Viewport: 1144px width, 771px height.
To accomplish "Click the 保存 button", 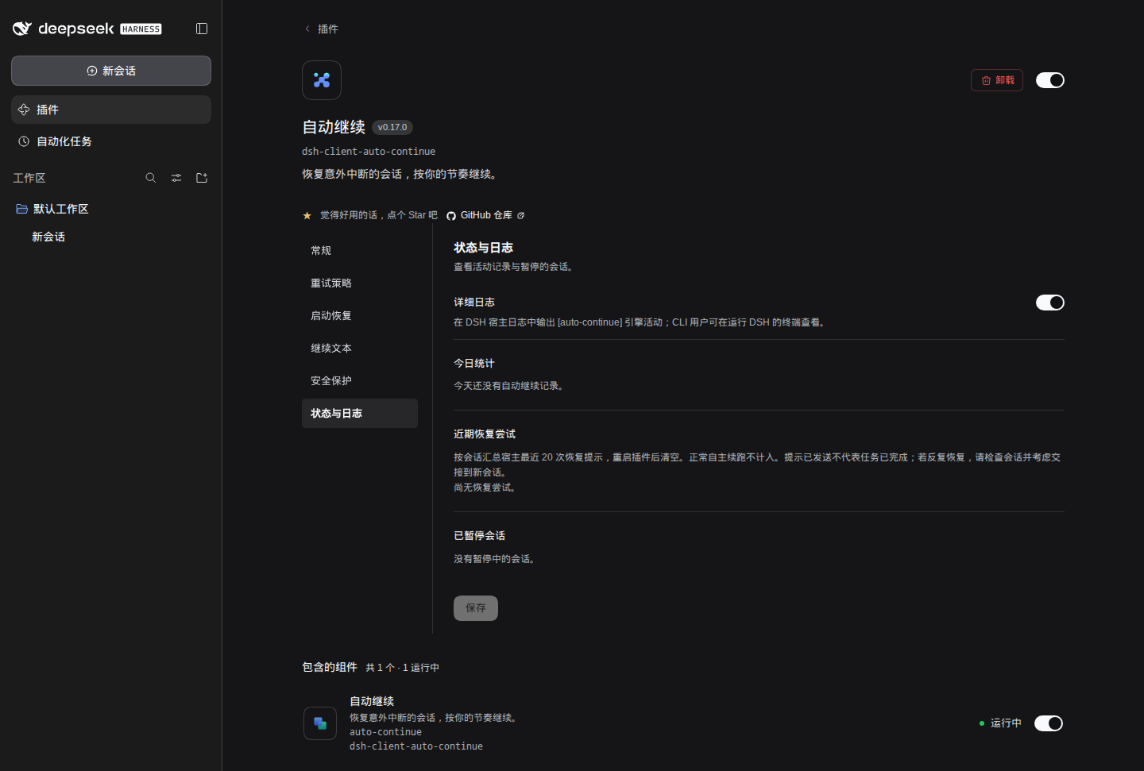I will [x=476, y=608].
